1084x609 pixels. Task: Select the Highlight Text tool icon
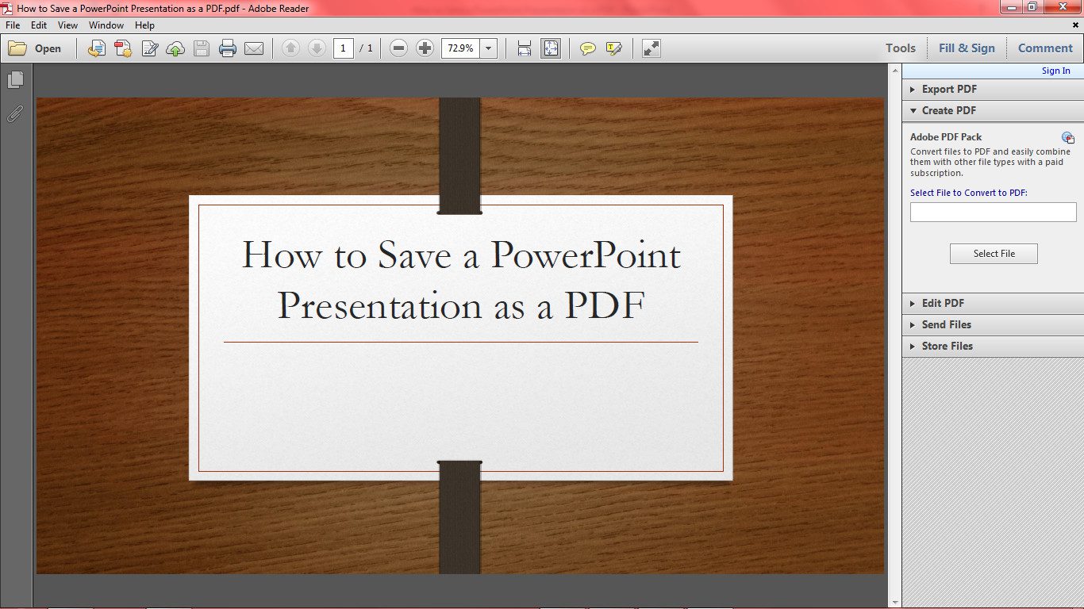(x=613, y=48)
